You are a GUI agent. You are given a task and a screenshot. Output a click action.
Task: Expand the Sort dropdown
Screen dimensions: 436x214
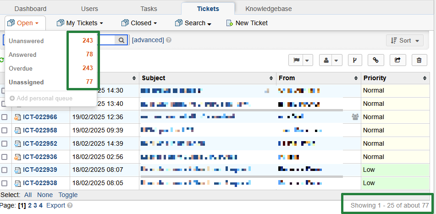[404, 41]
